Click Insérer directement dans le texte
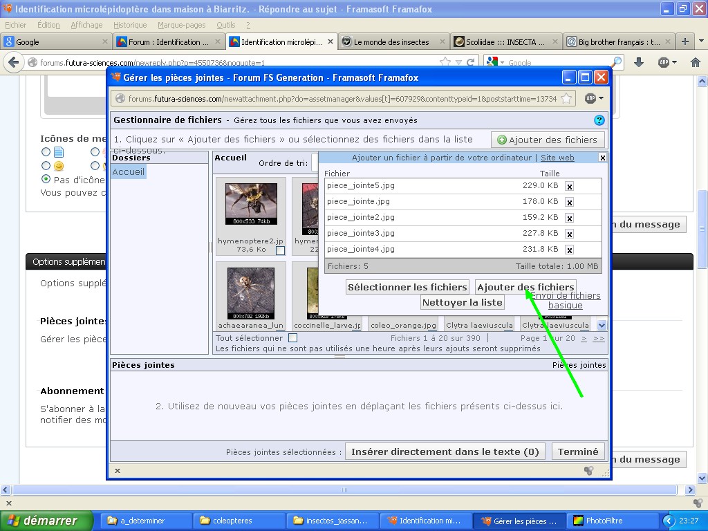This screenshot has width=708, height=531. (445, 452)
